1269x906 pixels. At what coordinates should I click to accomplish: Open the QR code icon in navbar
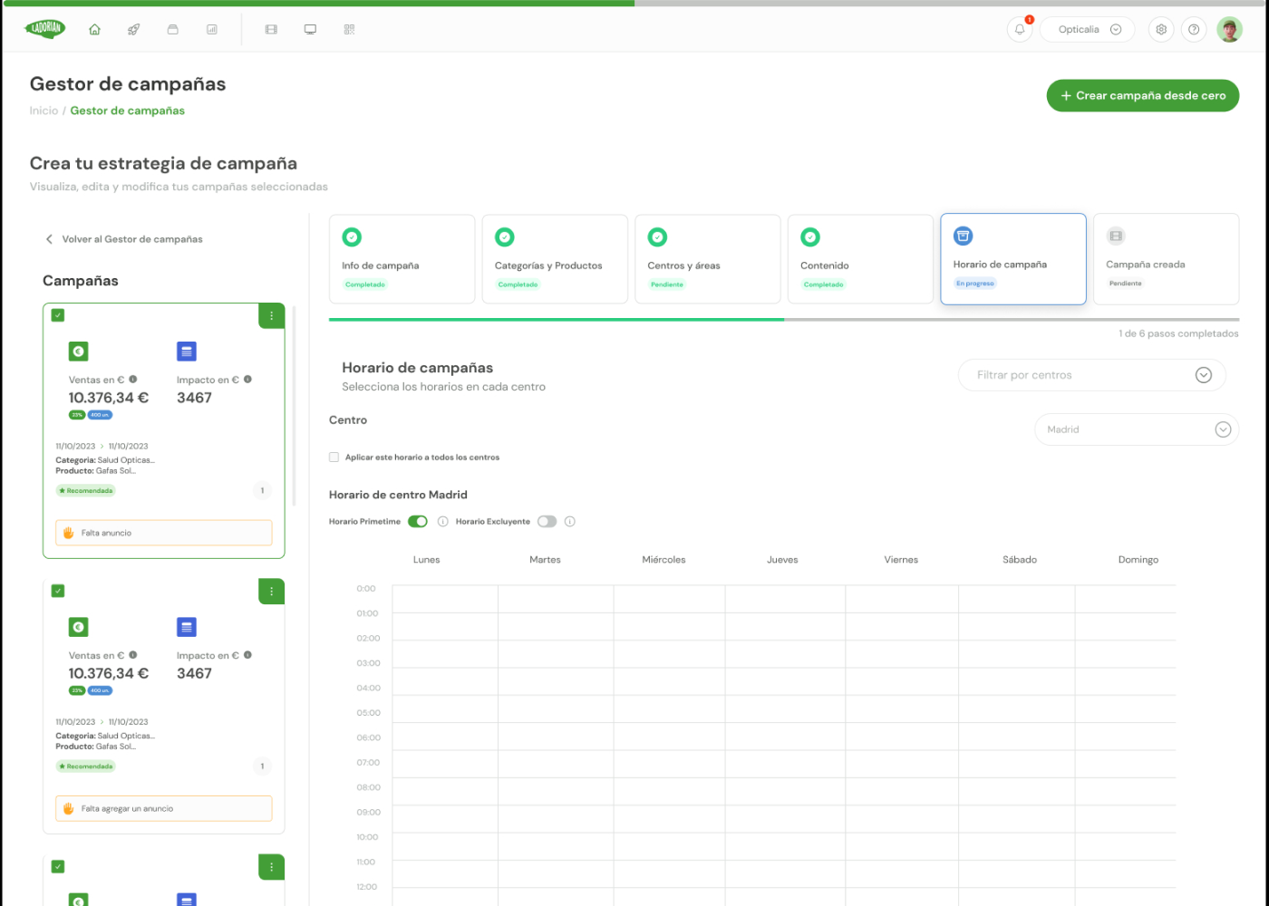(x=349, y=30)
